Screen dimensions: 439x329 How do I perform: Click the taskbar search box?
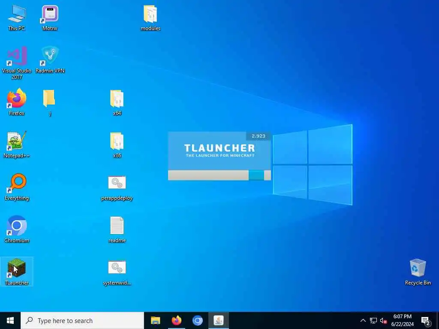coord(82,320)
